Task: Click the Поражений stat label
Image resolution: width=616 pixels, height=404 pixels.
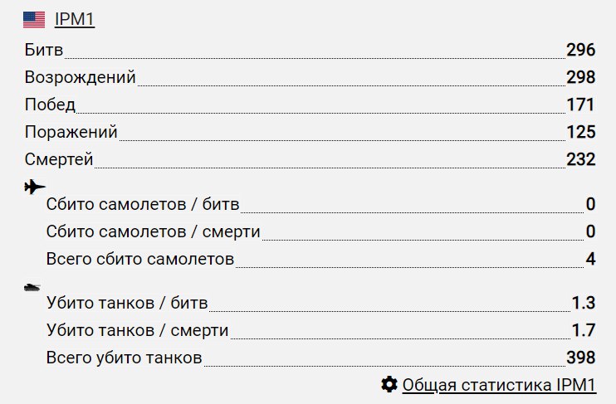Action: pyautogui.click(x=71, y=133)
